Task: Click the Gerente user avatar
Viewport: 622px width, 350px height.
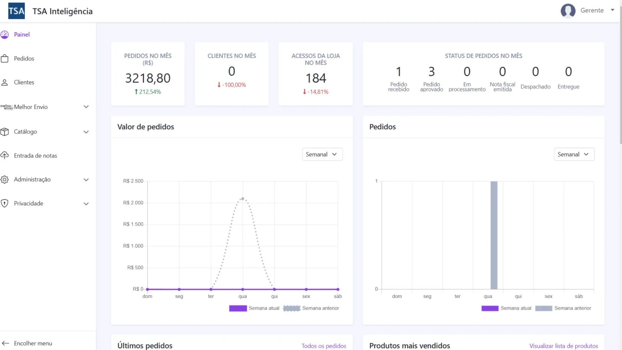Action: tap(568, 11)
